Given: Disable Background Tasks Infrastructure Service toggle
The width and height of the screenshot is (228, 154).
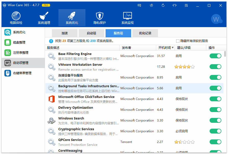Looking at the screenshot, I should (x=215, y=88).
